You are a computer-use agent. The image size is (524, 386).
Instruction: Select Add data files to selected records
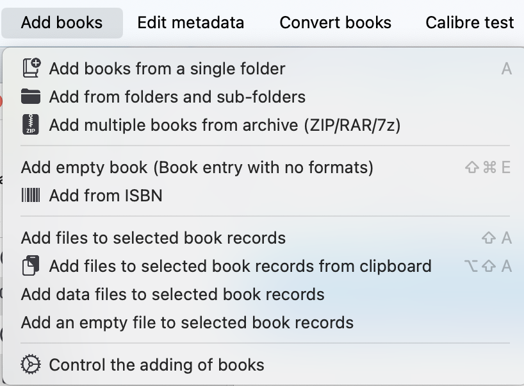coord(172,294)
